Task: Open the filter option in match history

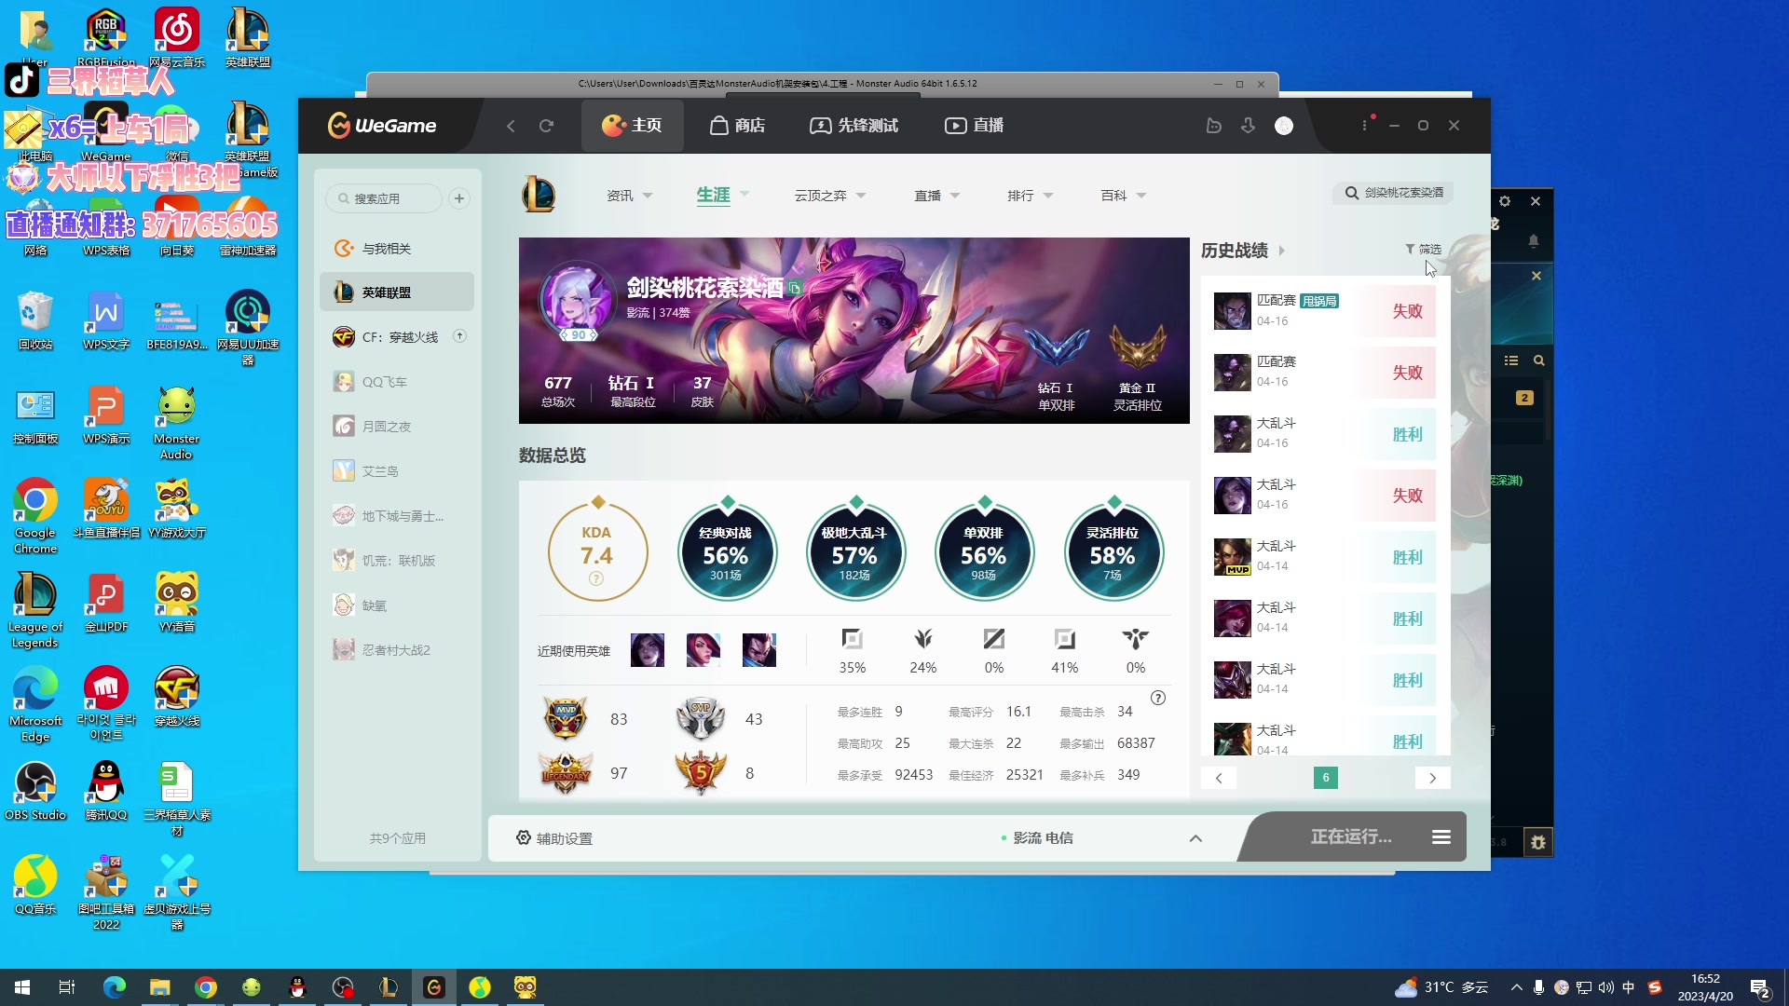Action: click(1423, 250)
